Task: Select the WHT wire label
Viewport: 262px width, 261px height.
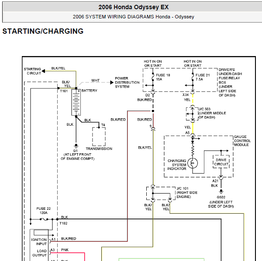Action: click(95, 81)
